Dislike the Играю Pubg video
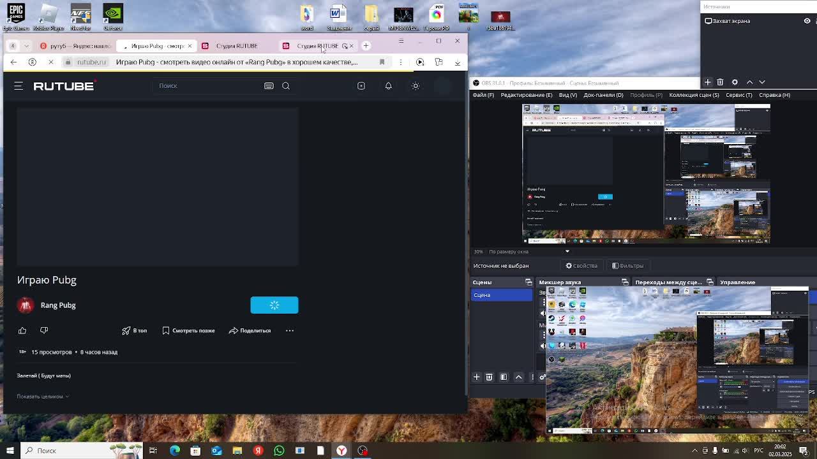817x459 pixels. pos(44,330)
